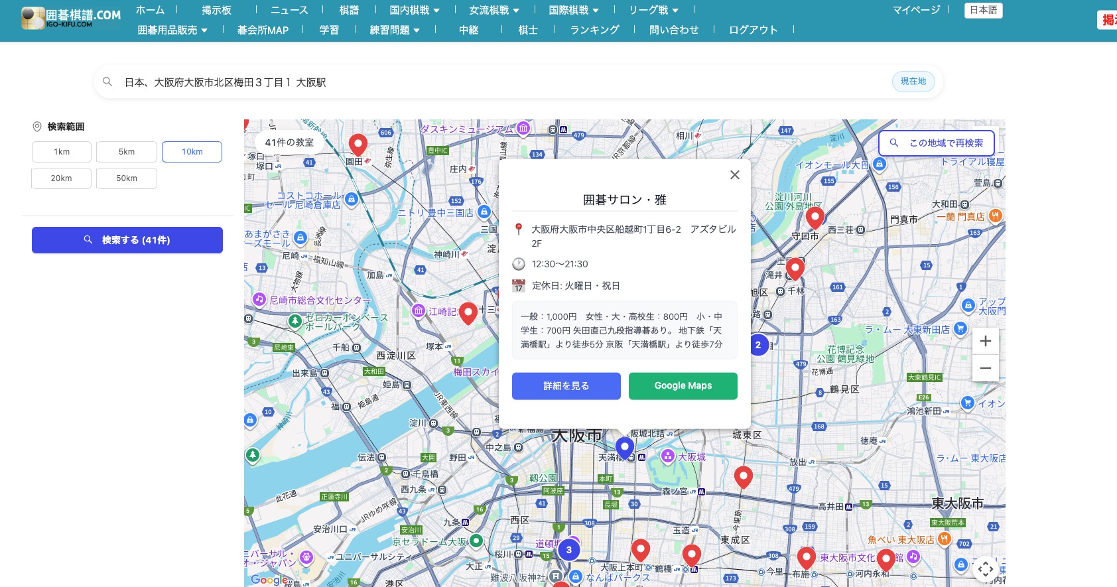Expand the リーグ戦 dropdown menu
This screenshot has height=587, width=1117.
[654, 10]
